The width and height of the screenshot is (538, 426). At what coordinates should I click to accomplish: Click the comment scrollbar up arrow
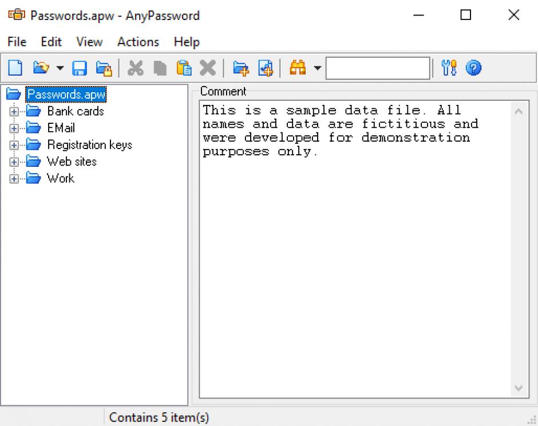pos(519,111)
